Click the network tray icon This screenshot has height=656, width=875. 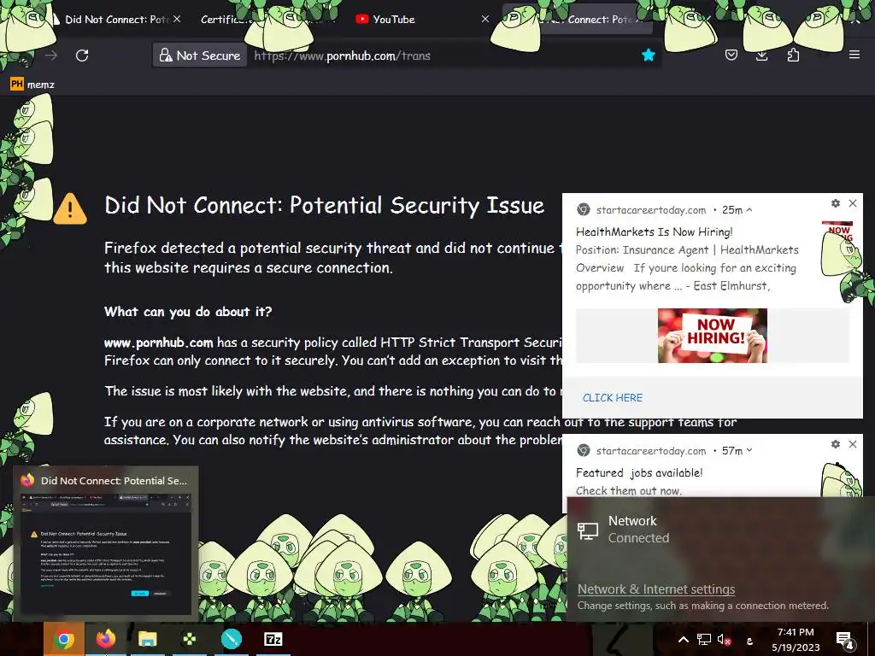tap(704, 640)
